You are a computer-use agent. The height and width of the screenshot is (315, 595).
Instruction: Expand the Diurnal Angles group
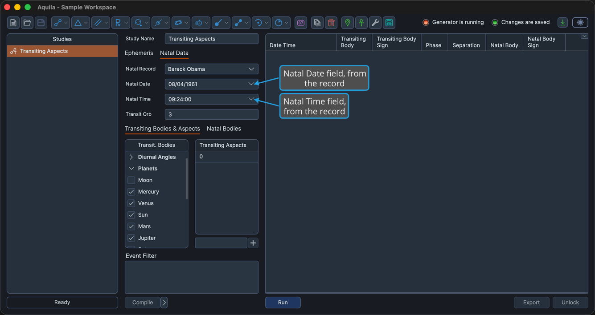pyautogui.click(x=131, y=157)
